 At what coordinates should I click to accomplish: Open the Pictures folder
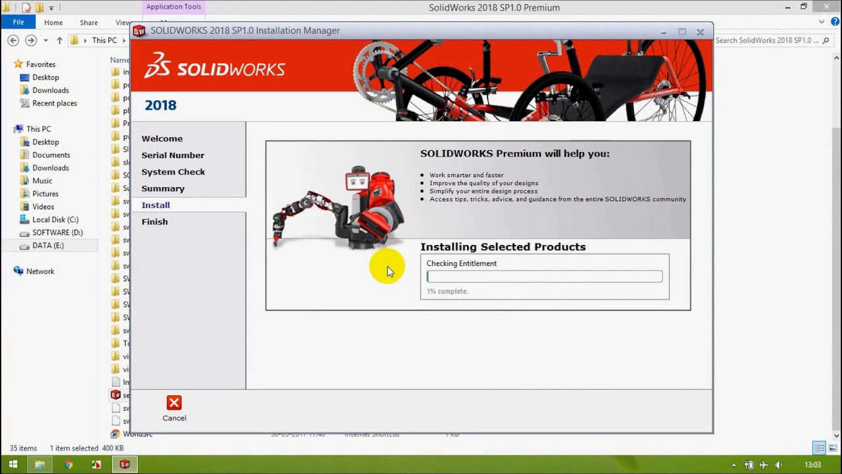(x=45, y=194)
